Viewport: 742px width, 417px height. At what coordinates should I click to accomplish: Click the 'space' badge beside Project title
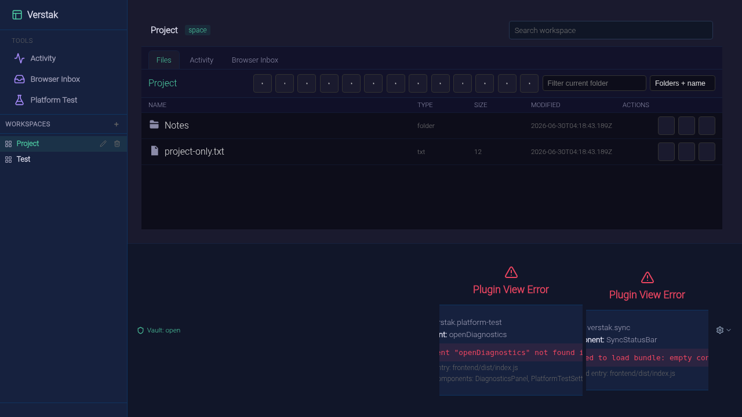198,30
